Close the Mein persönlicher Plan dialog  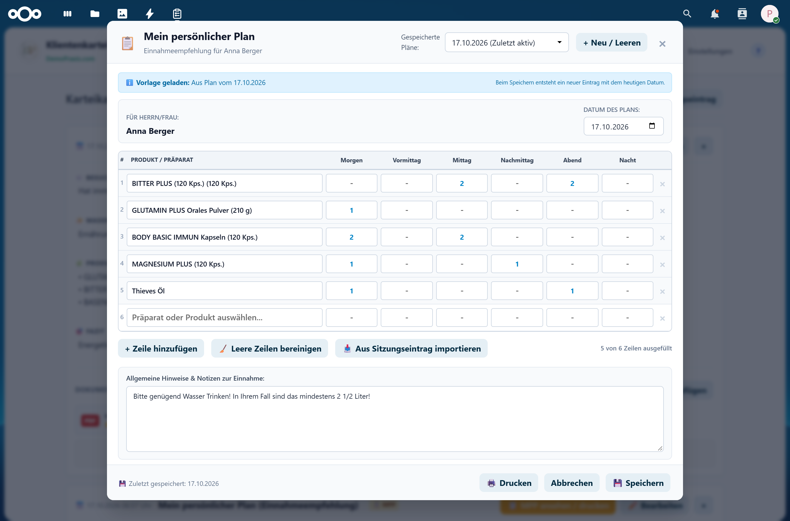pos(662,44)
